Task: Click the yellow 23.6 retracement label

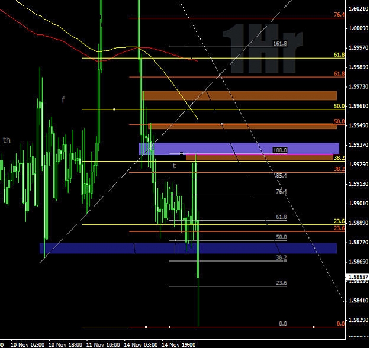Action: [339, 221]
